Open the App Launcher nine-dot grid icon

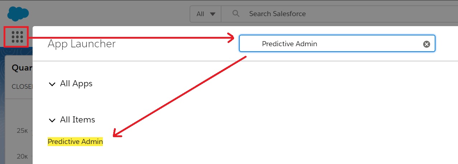[17, 37]
